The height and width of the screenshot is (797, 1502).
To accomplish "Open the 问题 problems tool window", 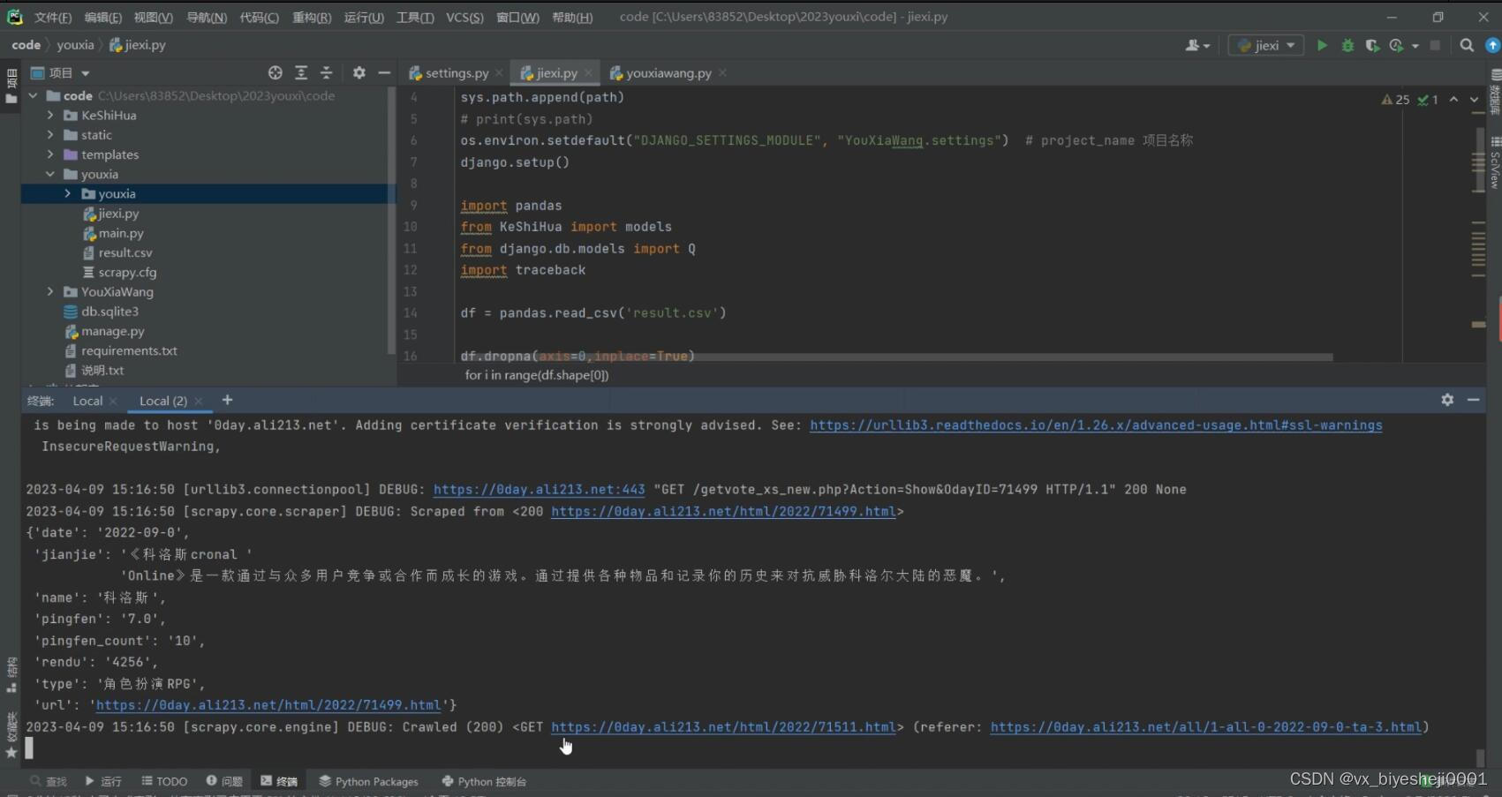I will pos(224,781).
